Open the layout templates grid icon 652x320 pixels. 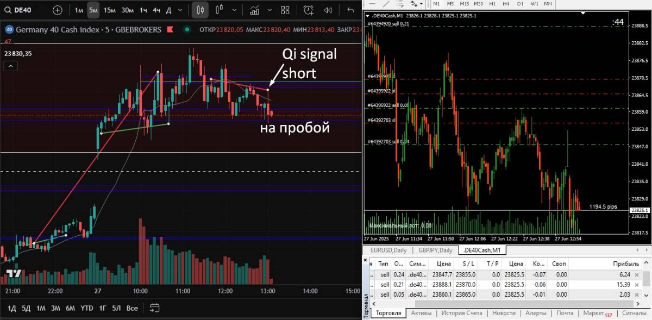pos(286,10)
